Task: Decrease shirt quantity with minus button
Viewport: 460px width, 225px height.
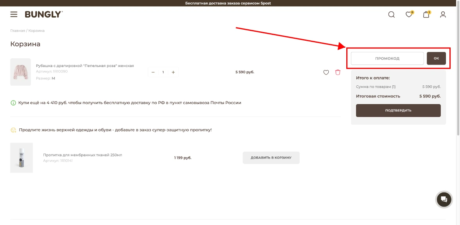Action: (x=153, y=72)
